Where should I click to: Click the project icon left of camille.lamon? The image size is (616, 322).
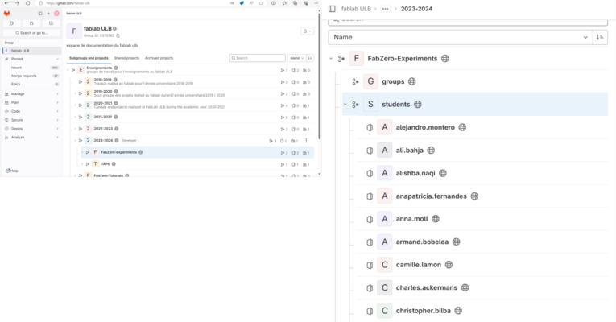tap(370, 265)
